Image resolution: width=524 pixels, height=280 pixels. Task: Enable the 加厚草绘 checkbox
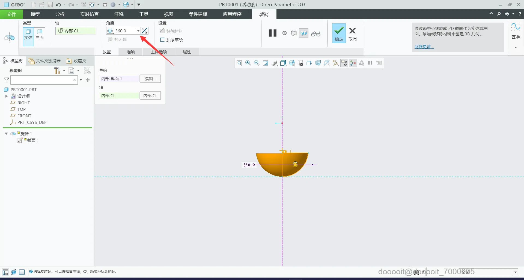[x=162, y=40]
